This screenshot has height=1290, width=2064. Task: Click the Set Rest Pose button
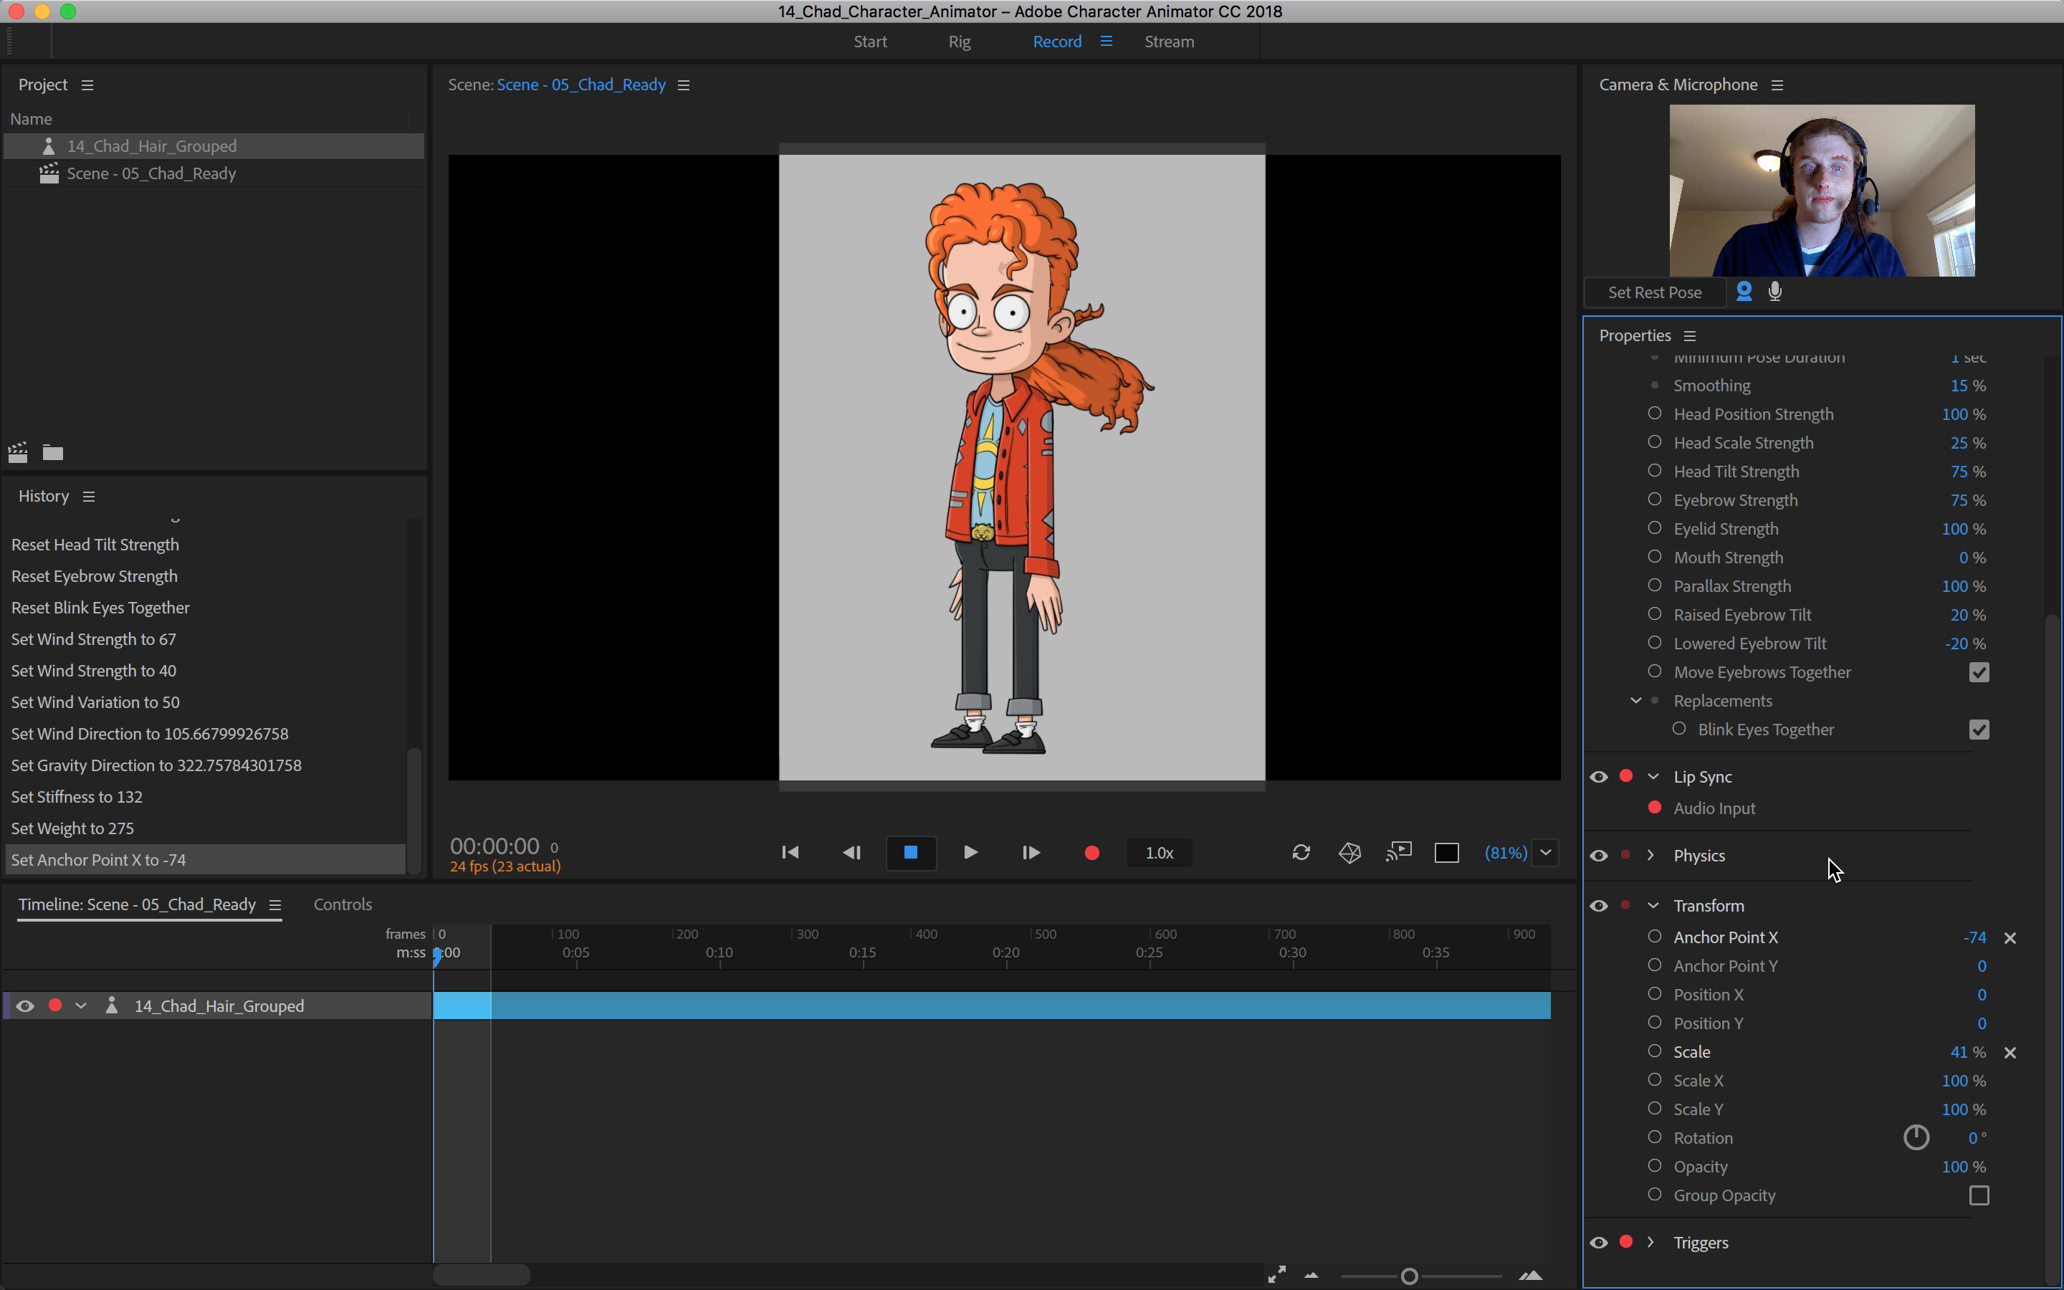(x=1654, y=292)
